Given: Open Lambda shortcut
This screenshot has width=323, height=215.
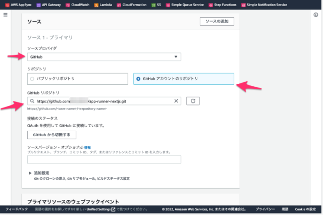Looking at the screenshot, I should [103, 5].
